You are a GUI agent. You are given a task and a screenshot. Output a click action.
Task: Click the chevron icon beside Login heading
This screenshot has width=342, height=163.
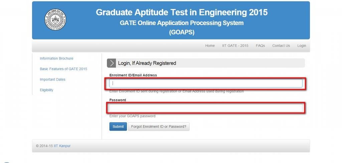point(112,63)
